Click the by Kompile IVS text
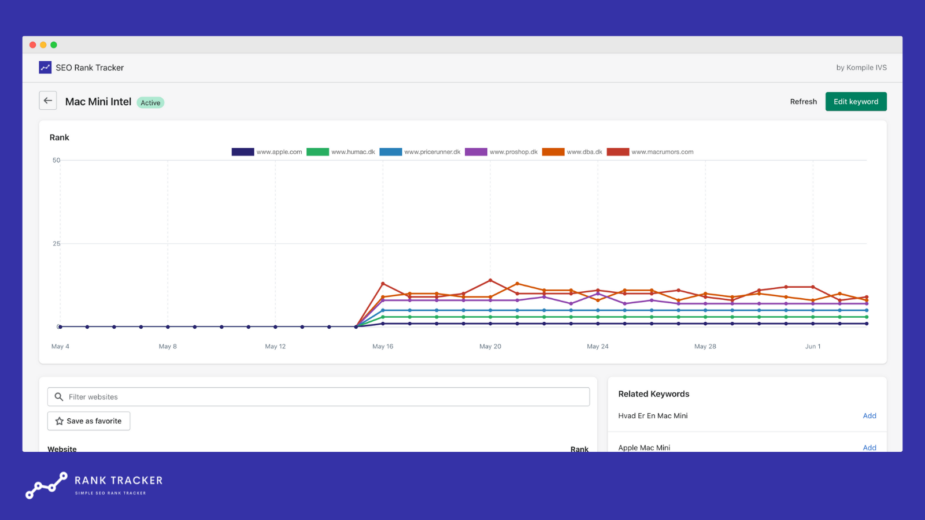The image size is (925, 520). [x=861, y=68]
